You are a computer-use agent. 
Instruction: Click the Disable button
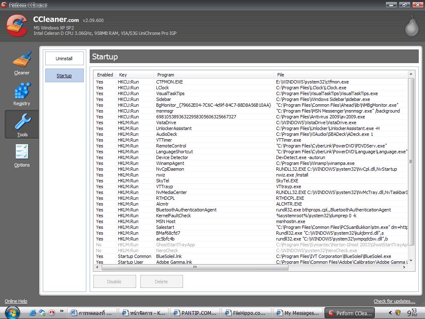coord(115,282)
